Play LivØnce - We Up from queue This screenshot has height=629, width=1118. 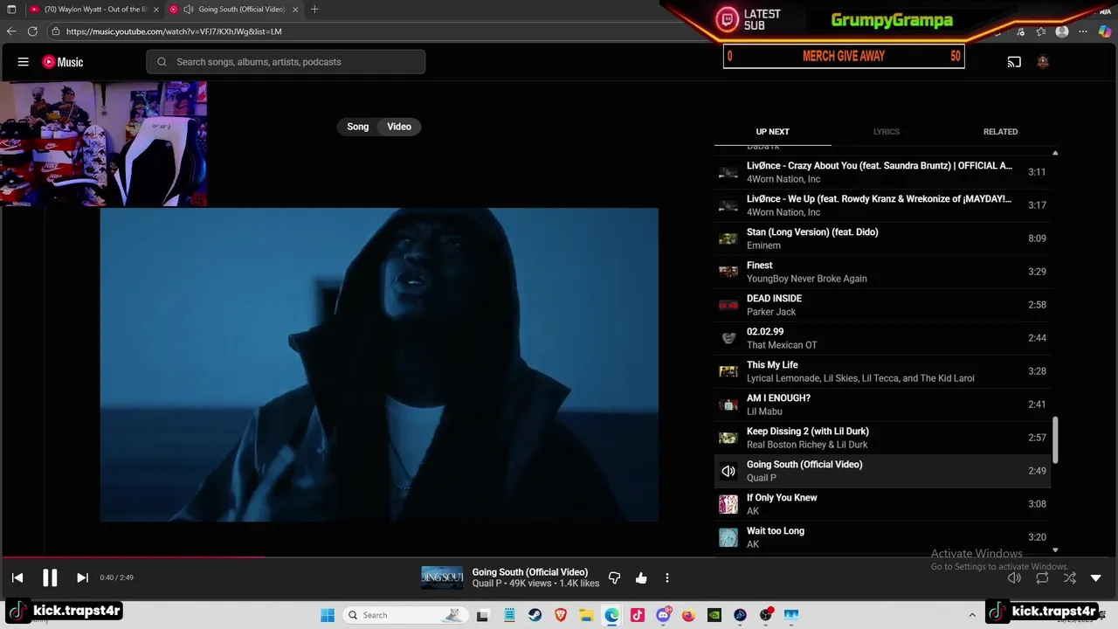[x=882, y=205]
